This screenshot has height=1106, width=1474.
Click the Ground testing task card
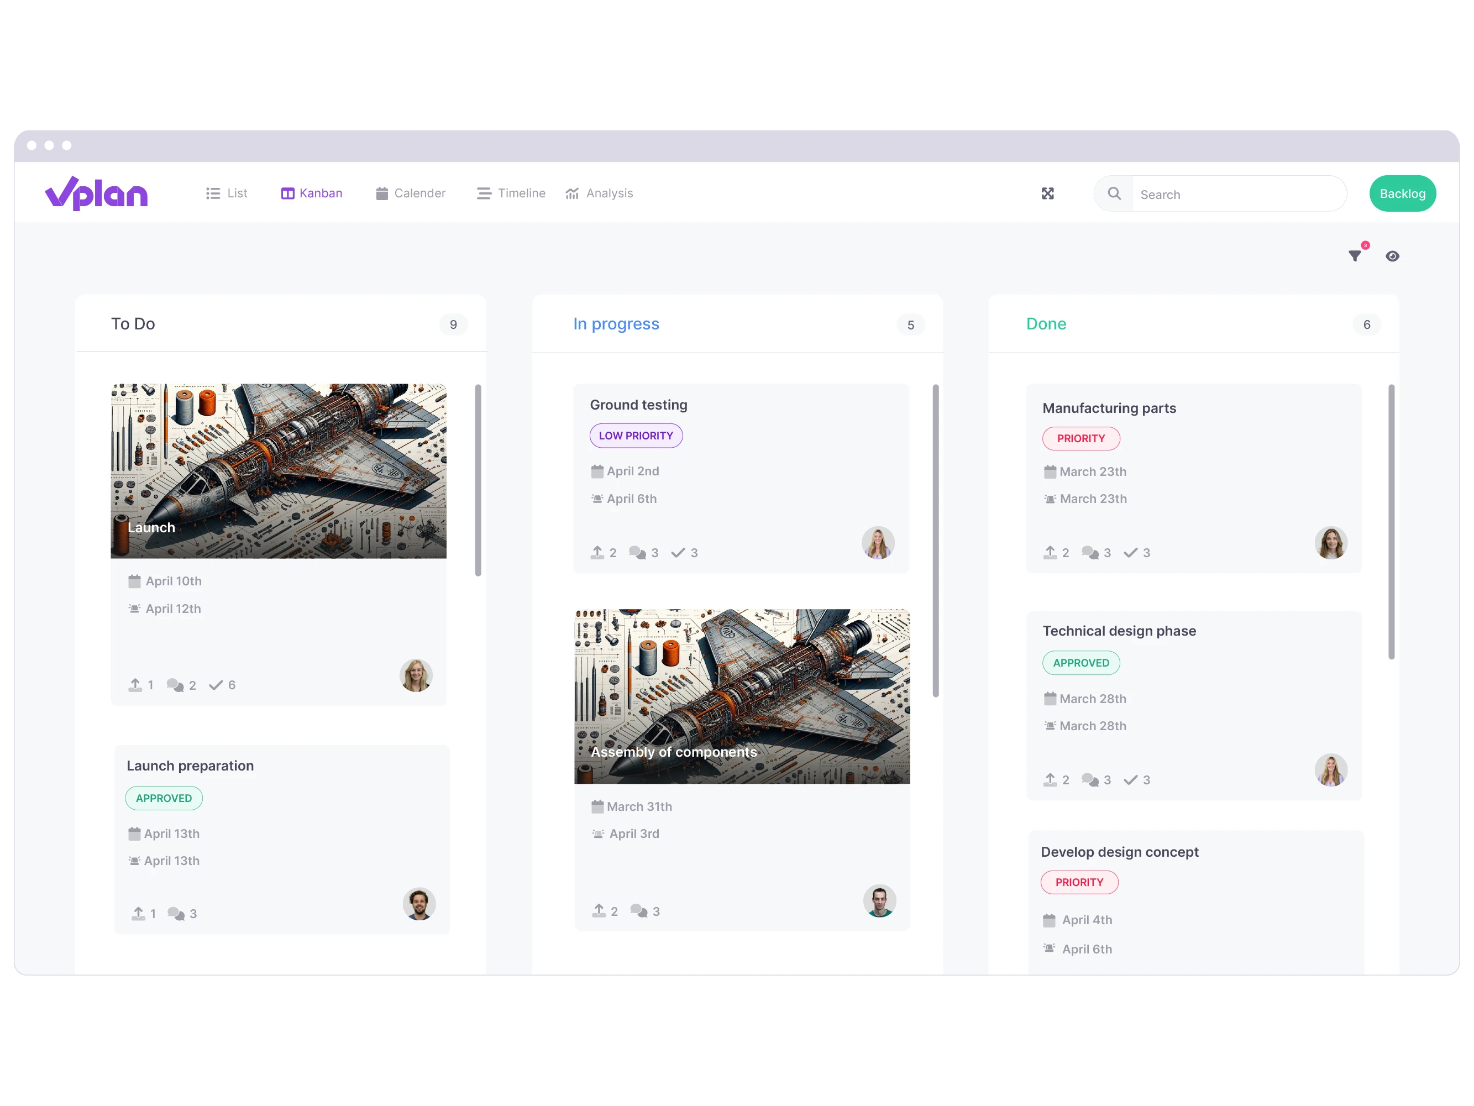tap(741, 476)
